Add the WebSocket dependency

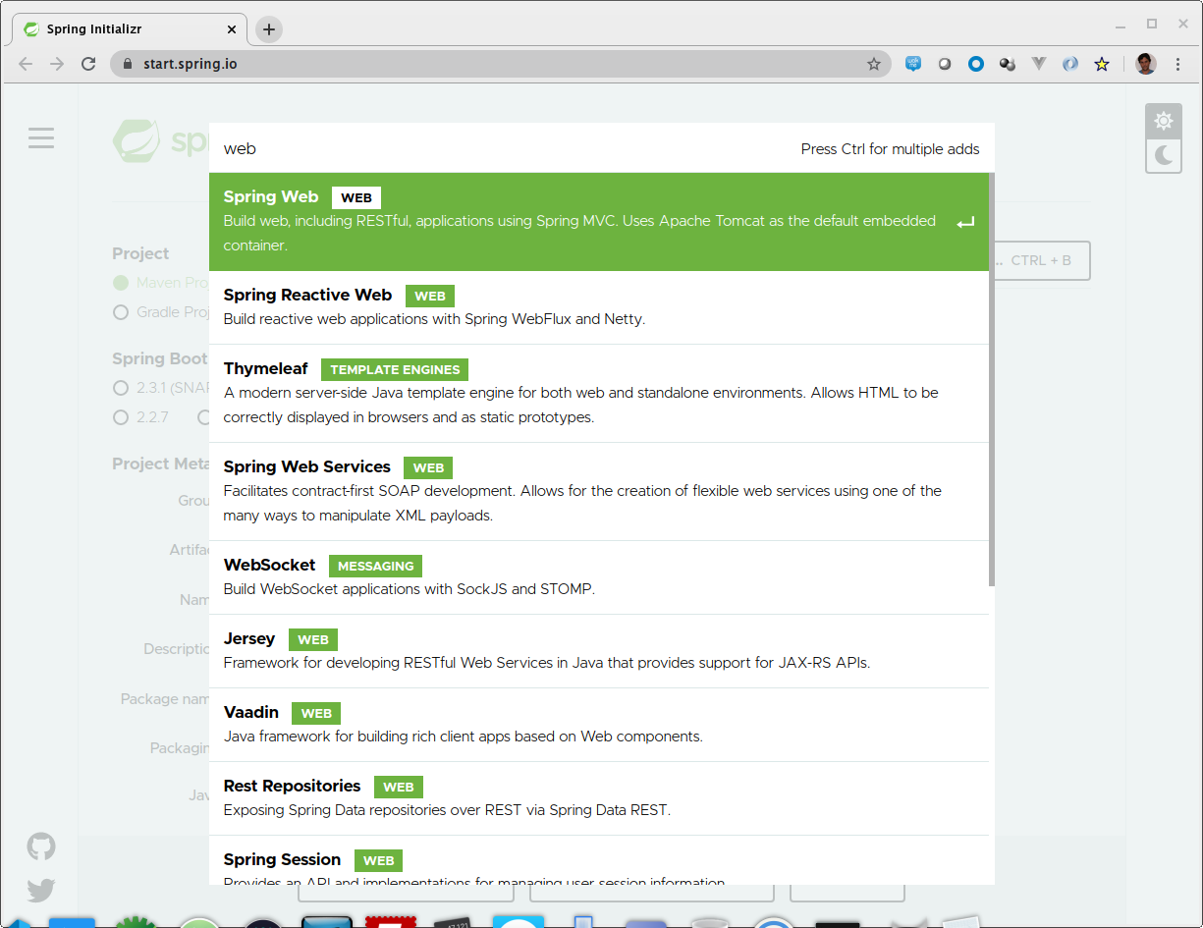pos(598,577)
